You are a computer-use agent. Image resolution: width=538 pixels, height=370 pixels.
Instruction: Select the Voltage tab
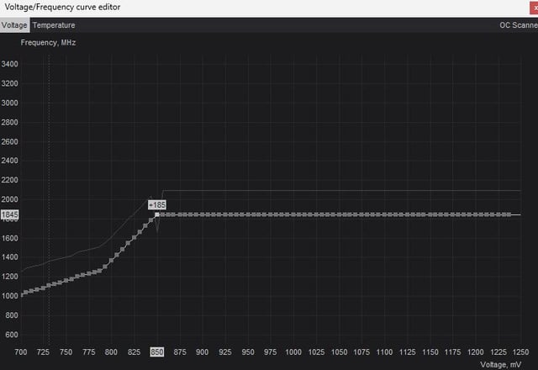point(15,25)
